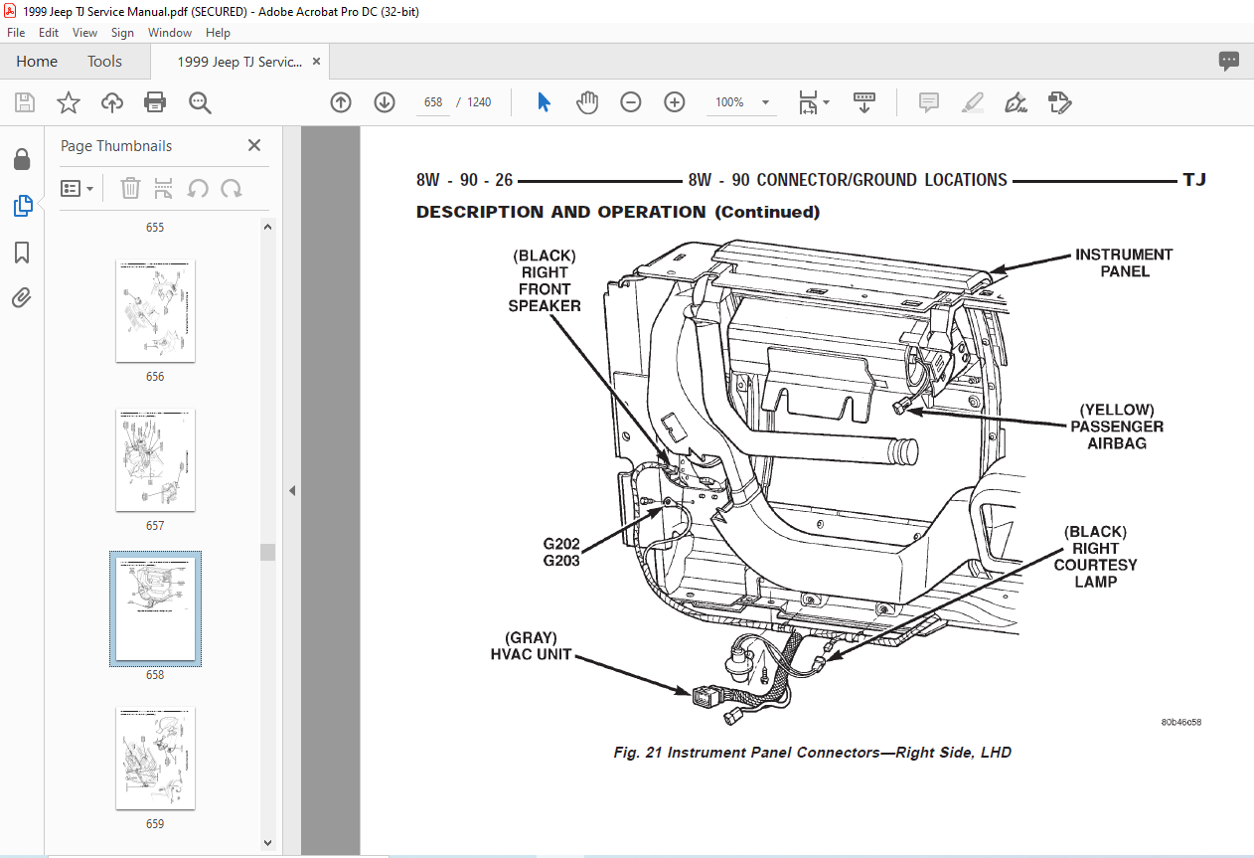Screen dimensions: 1254x858
Task: Select the Highlight text pen
Action: (973, 102)
